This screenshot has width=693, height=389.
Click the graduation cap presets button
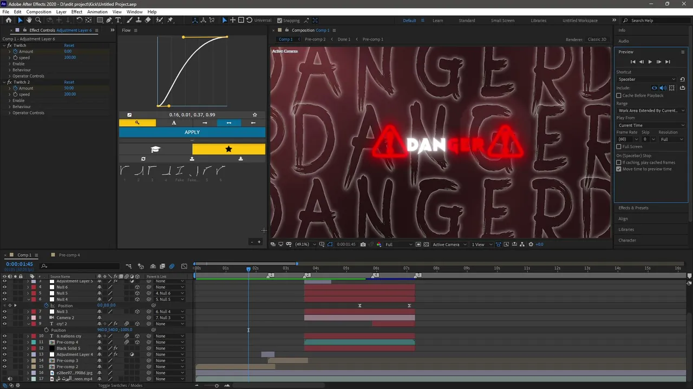point(155,149)
